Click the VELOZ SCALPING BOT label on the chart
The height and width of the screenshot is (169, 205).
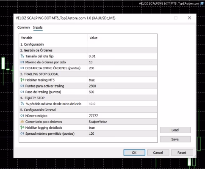point(169,3)
